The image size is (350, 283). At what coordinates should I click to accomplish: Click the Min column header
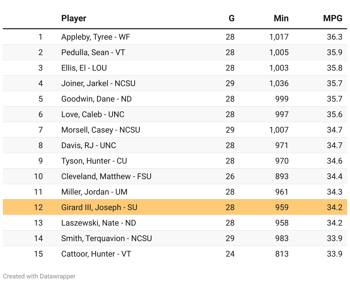pyautogui.click(x=281, y=18)
